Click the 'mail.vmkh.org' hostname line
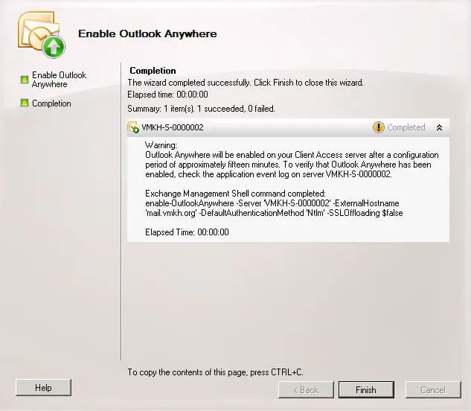The image size is (471, 411). point(274,213)
